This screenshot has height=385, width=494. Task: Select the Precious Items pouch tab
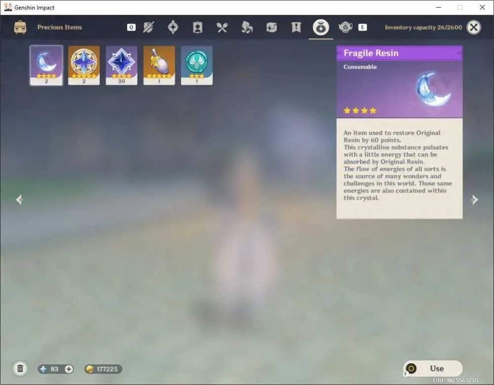click(x=321, y=27)
